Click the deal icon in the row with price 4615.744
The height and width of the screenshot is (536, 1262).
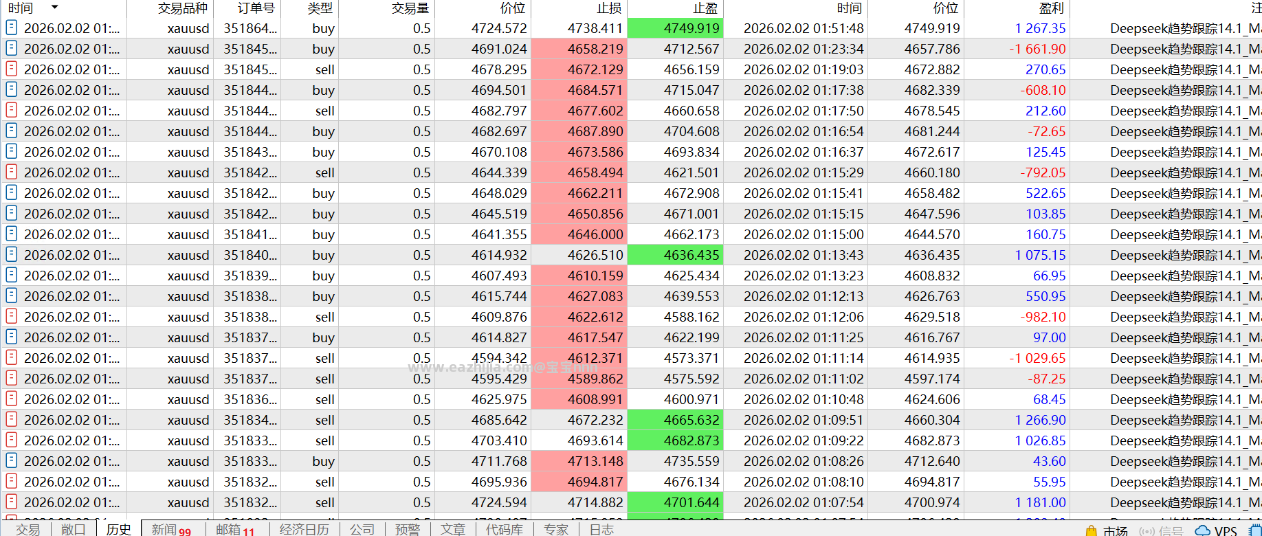click(x=11, y=295)
